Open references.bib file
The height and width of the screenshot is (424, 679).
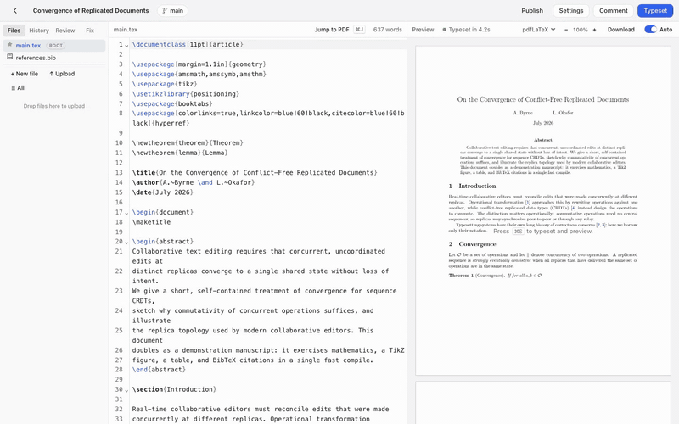coord(54,58)
